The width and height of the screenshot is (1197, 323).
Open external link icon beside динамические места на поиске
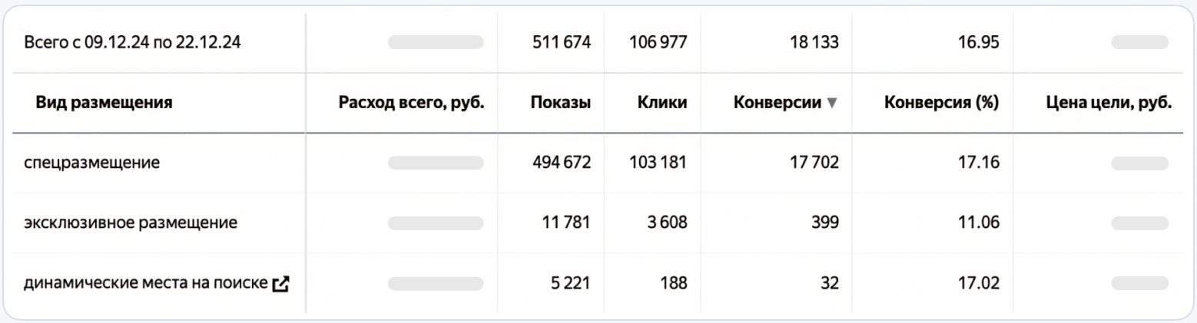(281, 284)
